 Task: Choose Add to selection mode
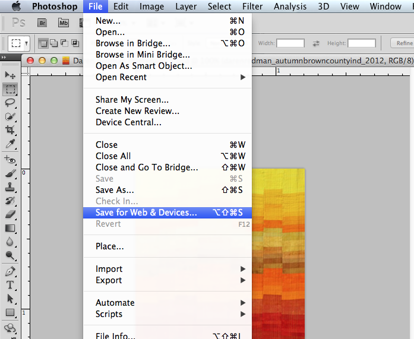click(54, 43)
